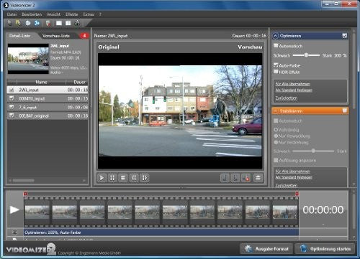Enable the HDR-Effekt checkbox
The height and width of the screenshot is (259, 360).
276,72
